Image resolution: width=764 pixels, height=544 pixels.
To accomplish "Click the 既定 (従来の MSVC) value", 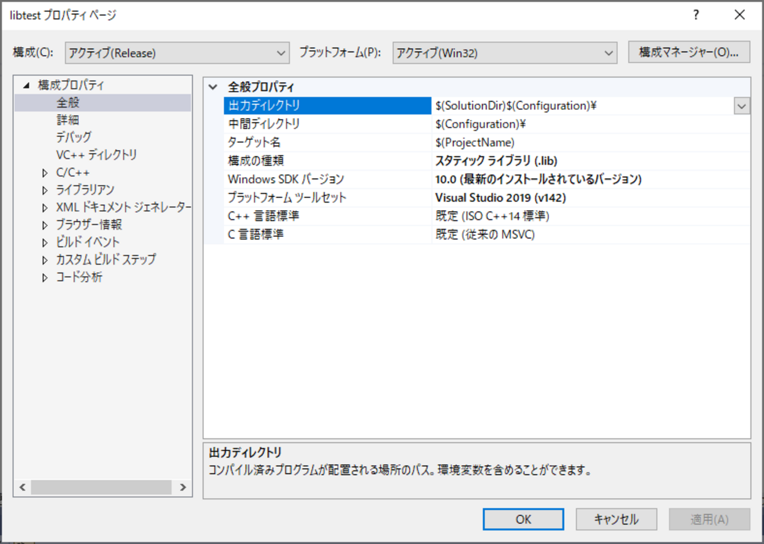I will (591, 234).
